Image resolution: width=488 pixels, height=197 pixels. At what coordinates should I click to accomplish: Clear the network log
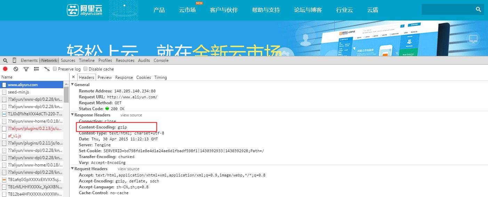coord(16,69)
